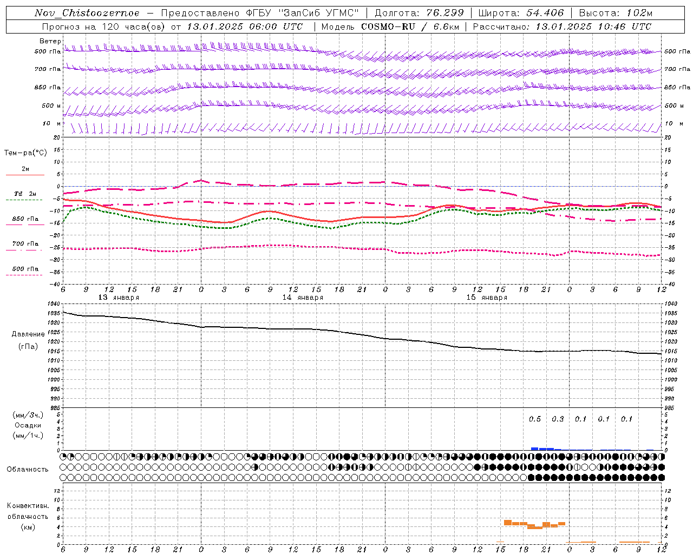Image resolution: width=693 pixels, height=554 pixels.
Task: Click the Конвективн. convective label
Action: tap(28, 506)
